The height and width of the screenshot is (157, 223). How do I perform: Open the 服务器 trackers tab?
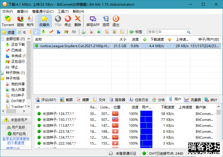coord(117,100)
